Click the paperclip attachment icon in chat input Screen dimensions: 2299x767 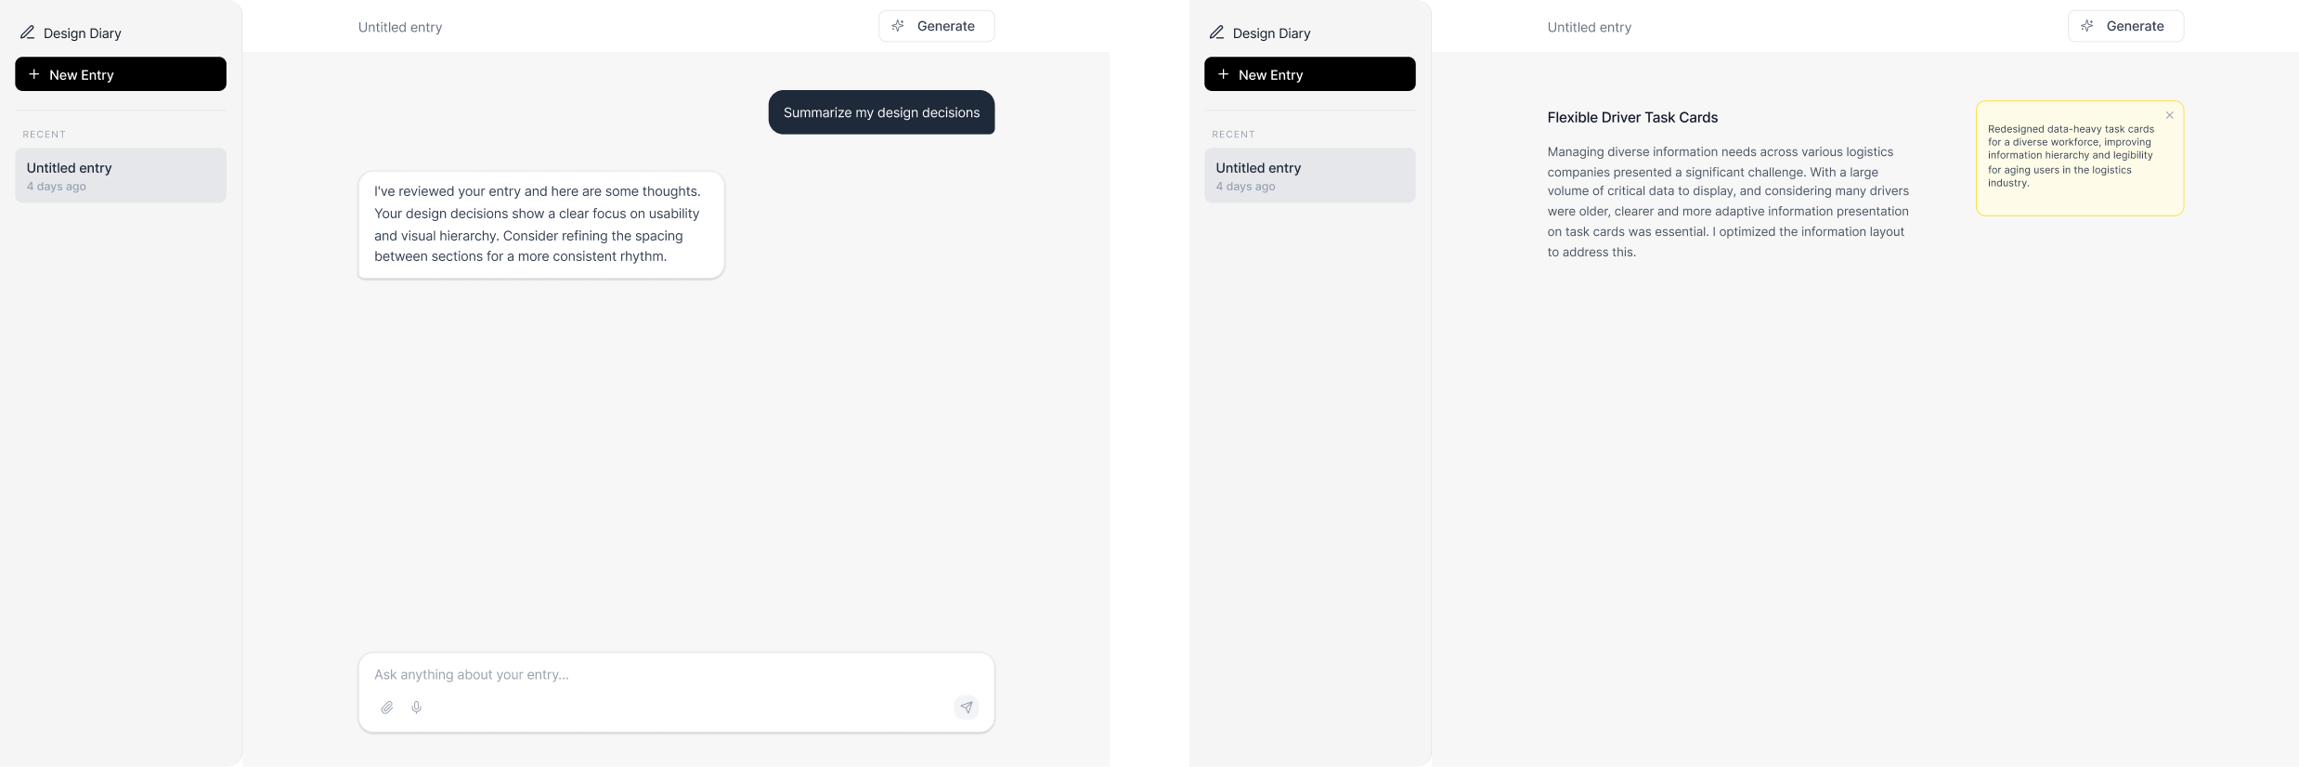coord(387,708)
